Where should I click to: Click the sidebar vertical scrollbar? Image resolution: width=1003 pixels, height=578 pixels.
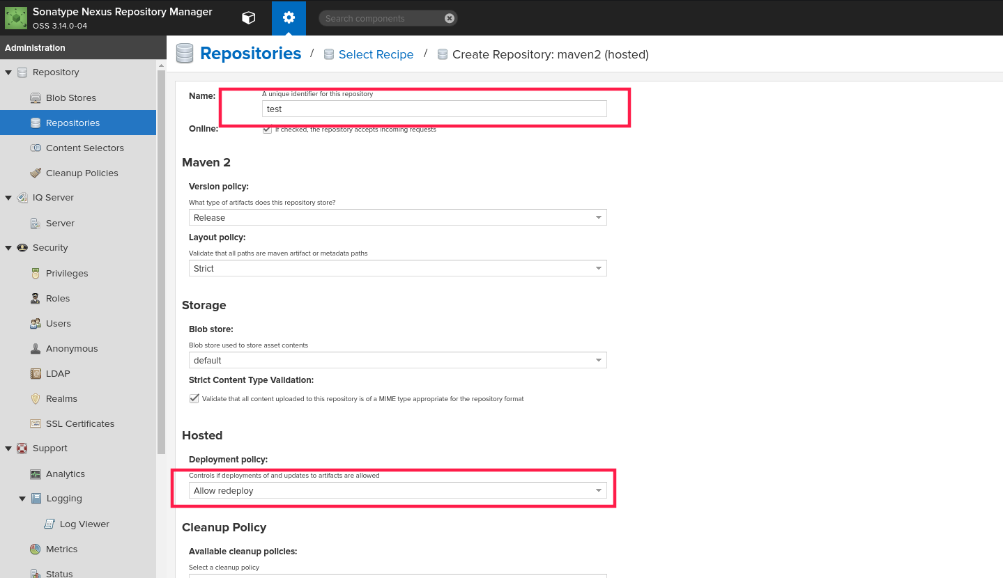click(x=161, y=261)
